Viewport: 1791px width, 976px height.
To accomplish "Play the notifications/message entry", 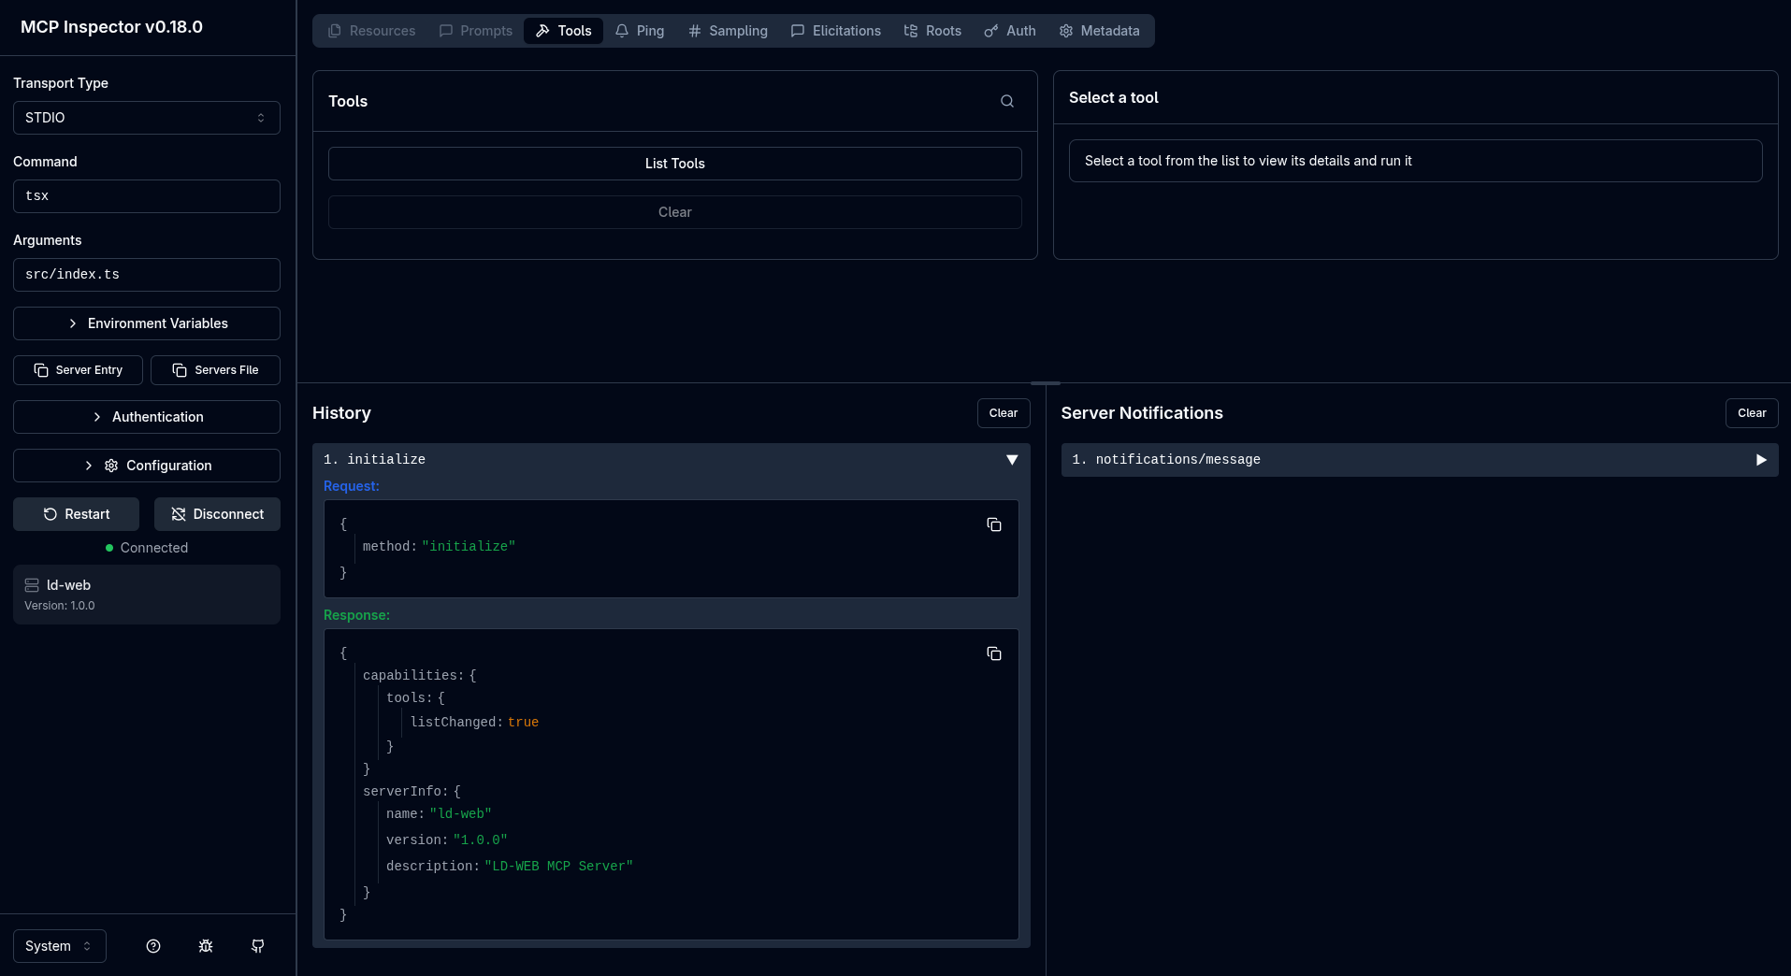I will tap(1761, 459).
